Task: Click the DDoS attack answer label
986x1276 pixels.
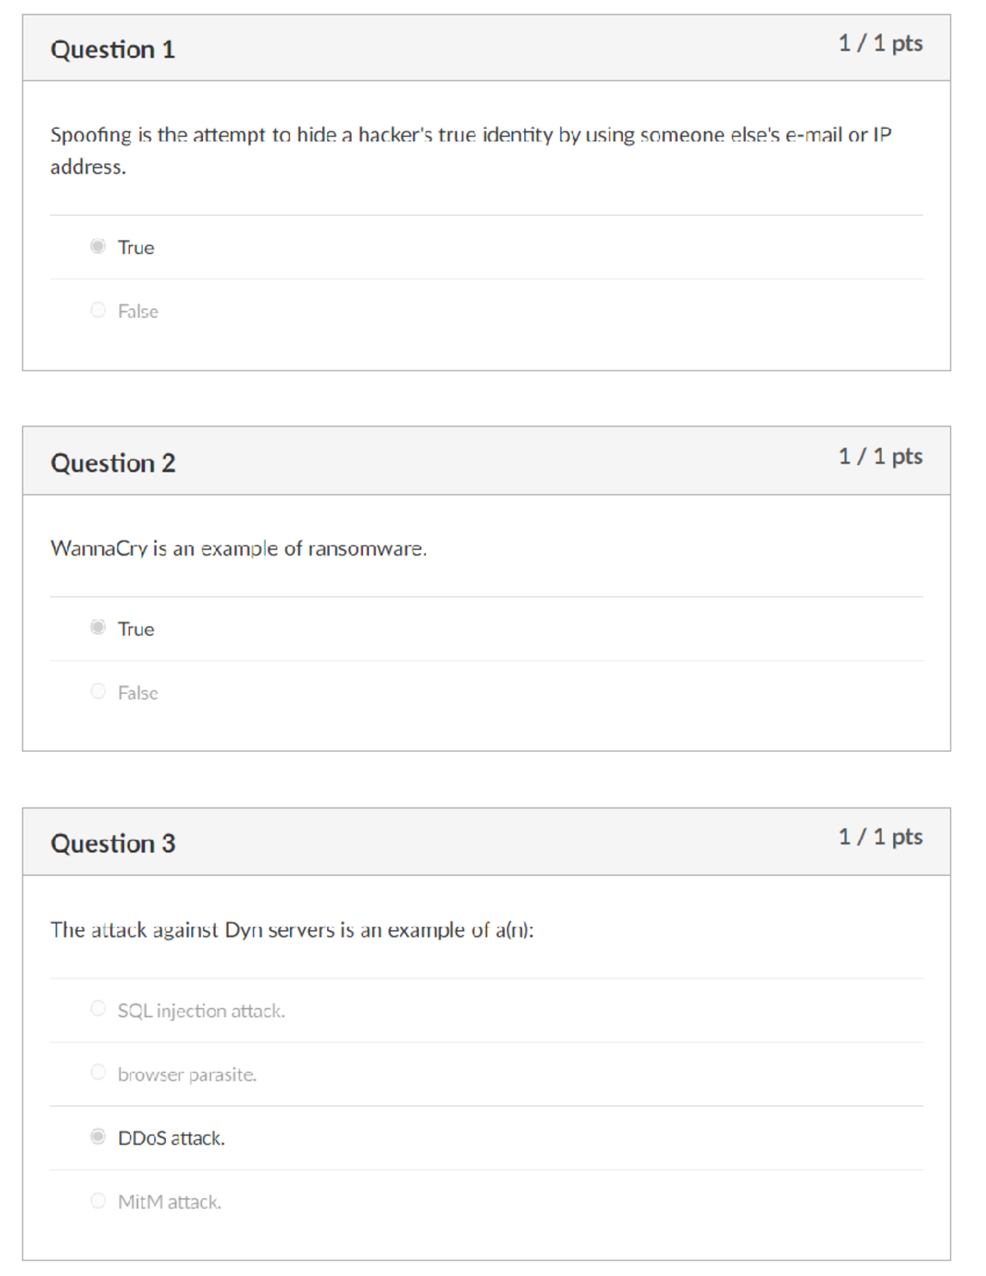Action: tap(171, 1138)
